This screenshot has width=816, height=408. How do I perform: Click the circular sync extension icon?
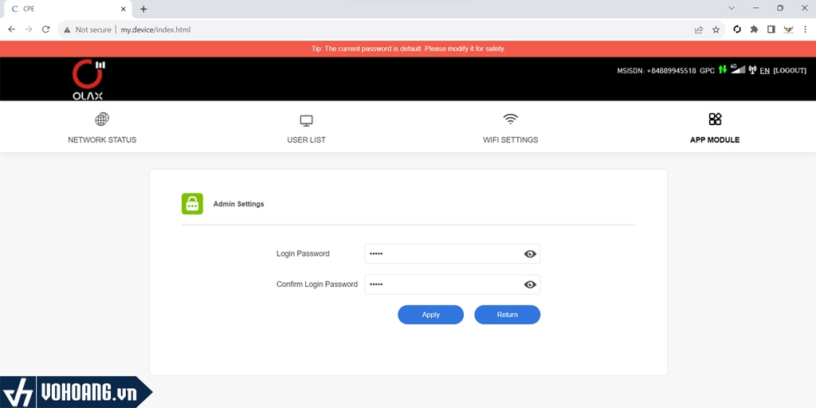[x=737, y=29]
